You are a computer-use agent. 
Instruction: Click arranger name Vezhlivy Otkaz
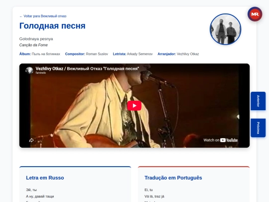[x=188, y=54]
